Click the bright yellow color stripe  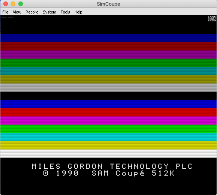108,145
